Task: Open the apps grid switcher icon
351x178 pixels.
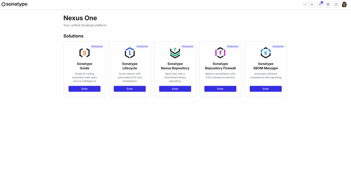Action: pyautogui.click(x=328, y=5)
